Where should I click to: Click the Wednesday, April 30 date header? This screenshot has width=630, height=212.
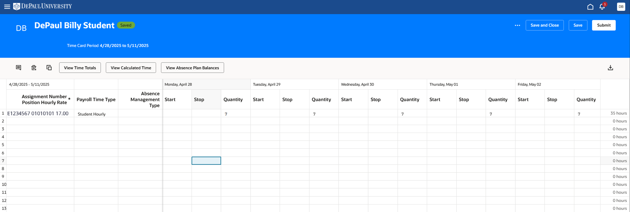pos(383,84)
